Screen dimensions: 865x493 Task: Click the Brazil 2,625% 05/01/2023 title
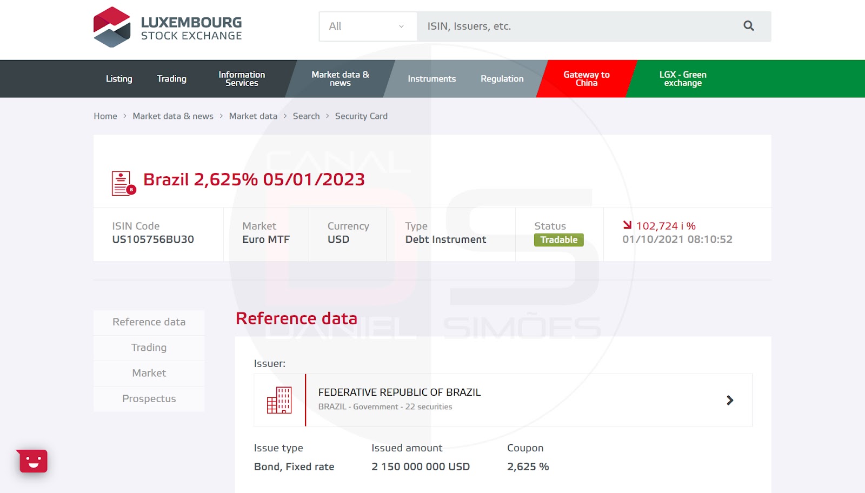click(254, 179)
